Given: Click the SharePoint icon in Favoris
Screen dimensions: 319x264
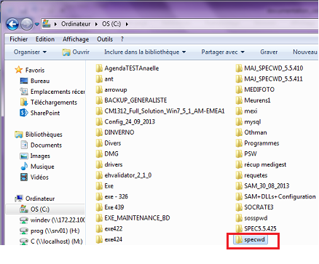Looking at the screenshot, I should pos(24,113).
